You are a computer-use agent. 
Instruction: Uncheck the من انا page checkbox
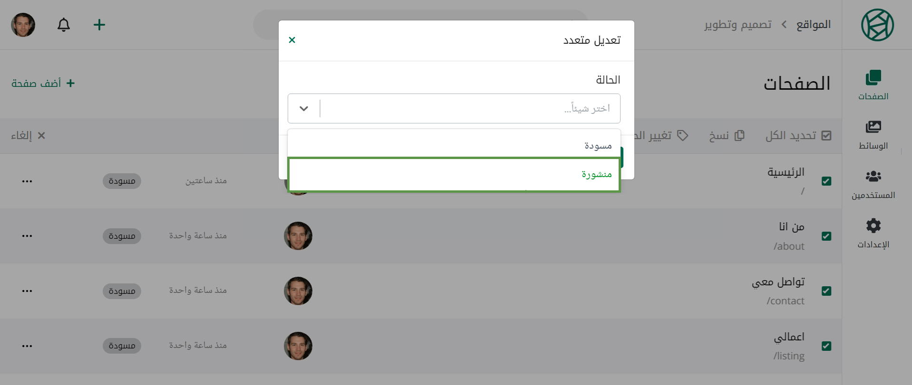826,236
